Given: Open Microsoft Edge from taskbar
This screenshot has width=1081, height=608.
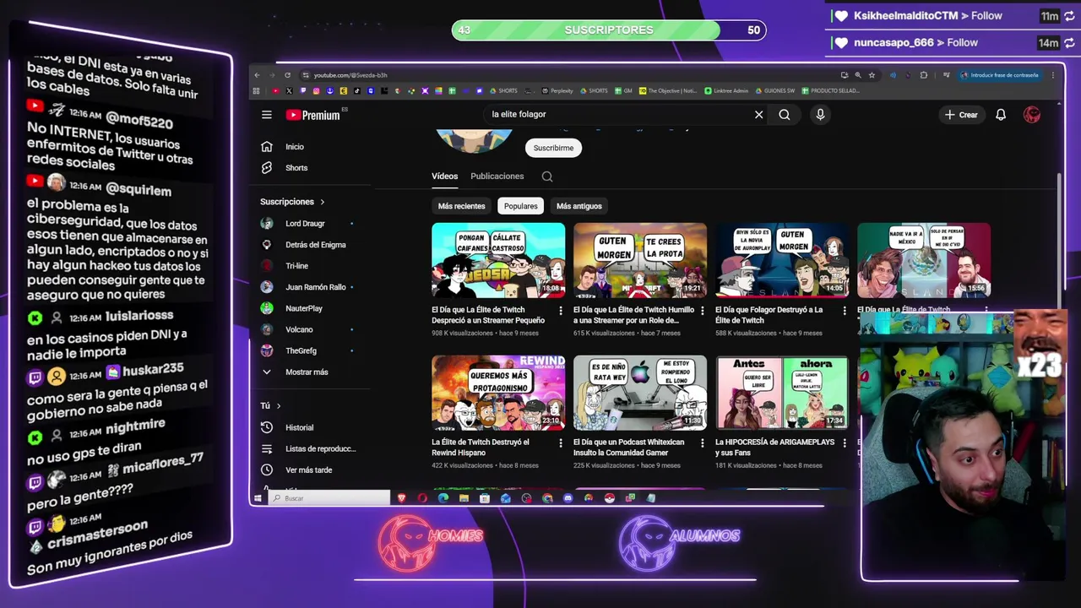Looking at the screenshot, I should point(443,498).
